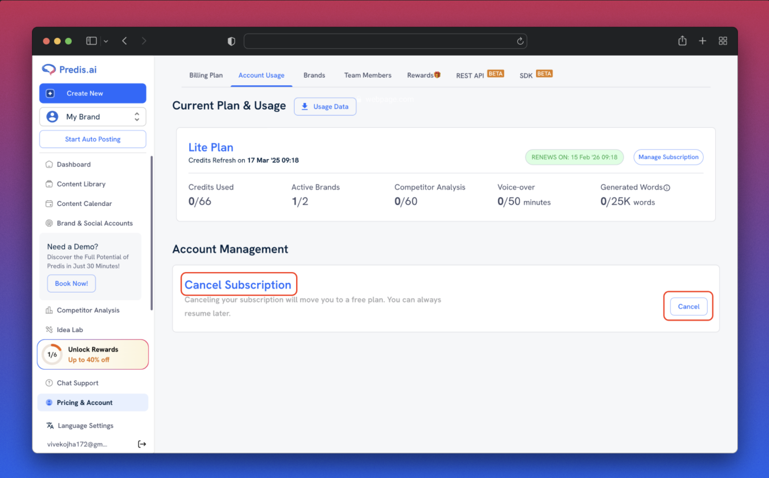Open Competitor Analysis in sidebar

(x=88, y=310)
